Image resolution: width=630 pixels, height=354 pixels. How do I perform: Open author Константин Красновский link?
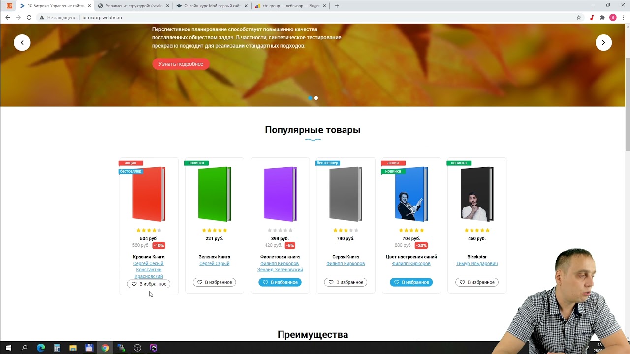pos(149,273)
